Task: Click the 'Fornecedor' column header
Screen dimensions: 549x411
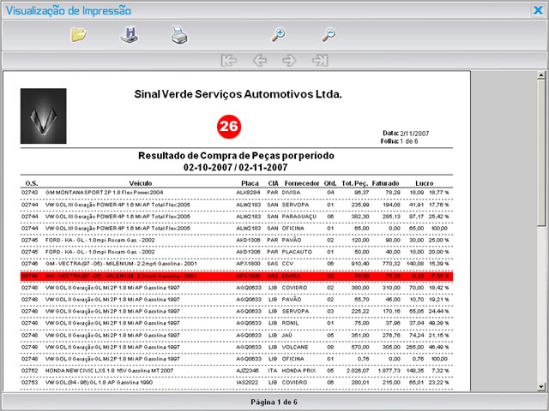Action: click(302, 183)
